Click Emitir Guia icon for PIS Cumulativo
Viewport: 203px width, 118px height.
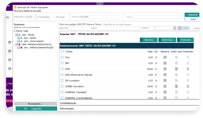click(176, 80)
